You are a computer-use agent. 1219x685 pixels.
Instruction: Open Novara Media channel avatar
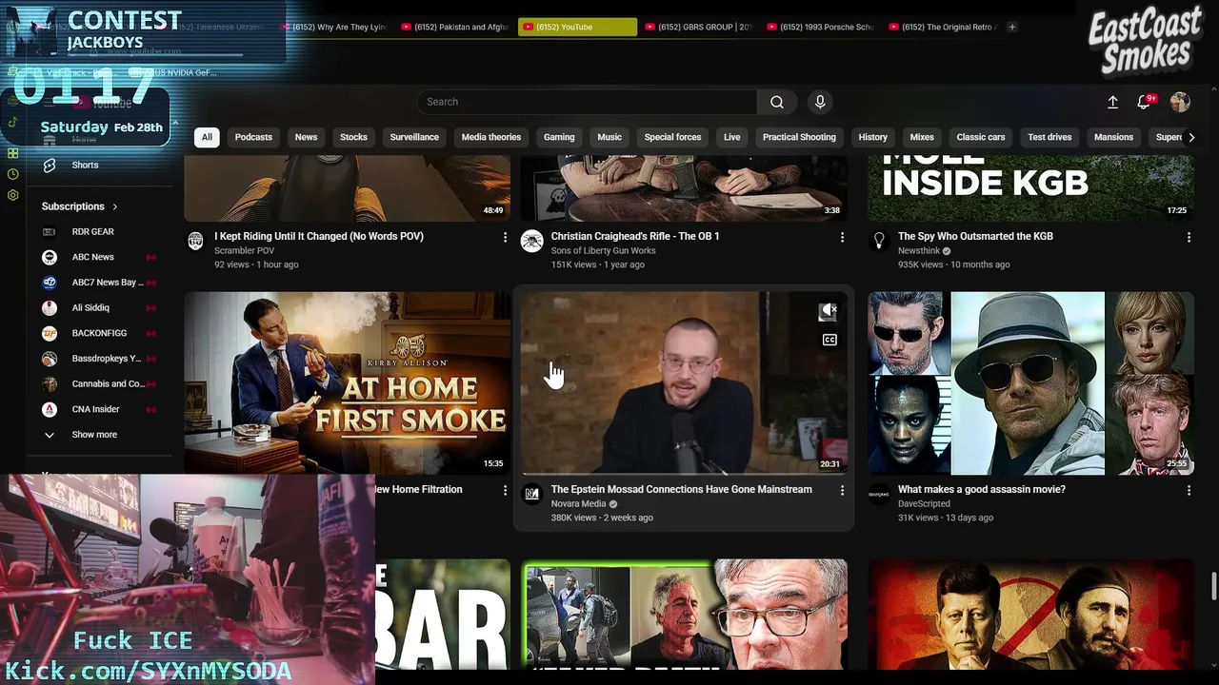(532, 494)
